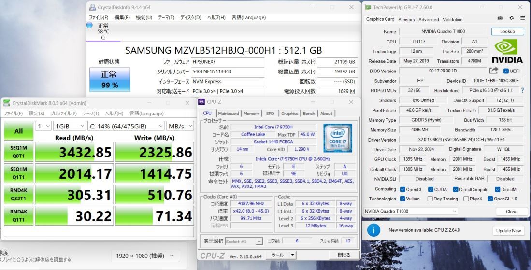Click the GPU-Z title bar app icon
Image resolution: width=531 pixels, height=270 pixels.
367,7
